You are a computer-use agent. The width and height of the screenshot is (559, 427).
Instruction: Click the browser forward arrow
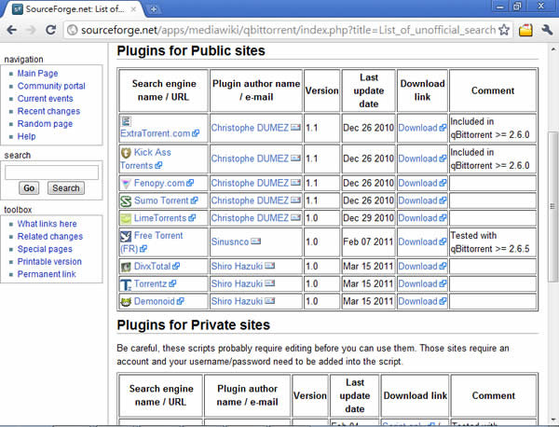(32, 30)
